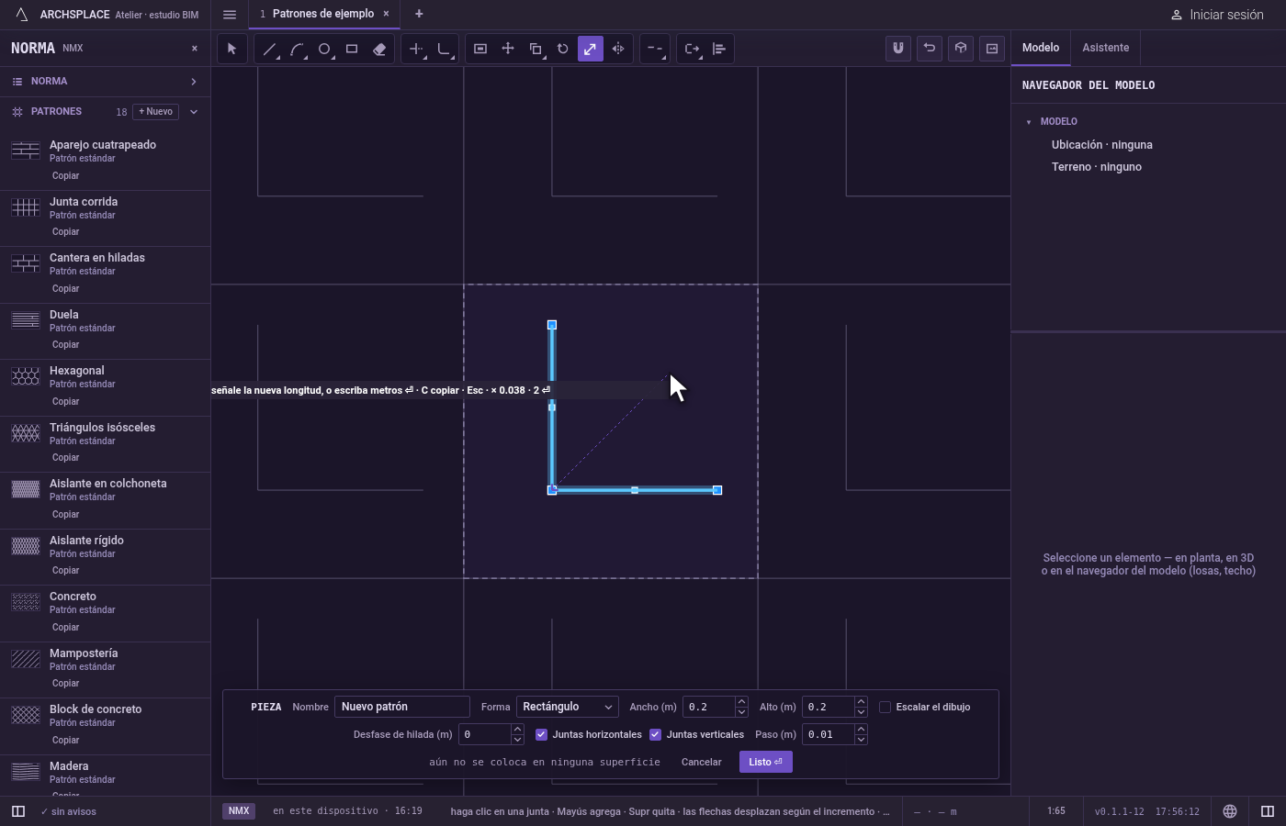Viewport: 1286px width, 826px height.
Task: Choose the copy/duplicate tool icon
Action: pyautogui.click(x=536, y=49)
